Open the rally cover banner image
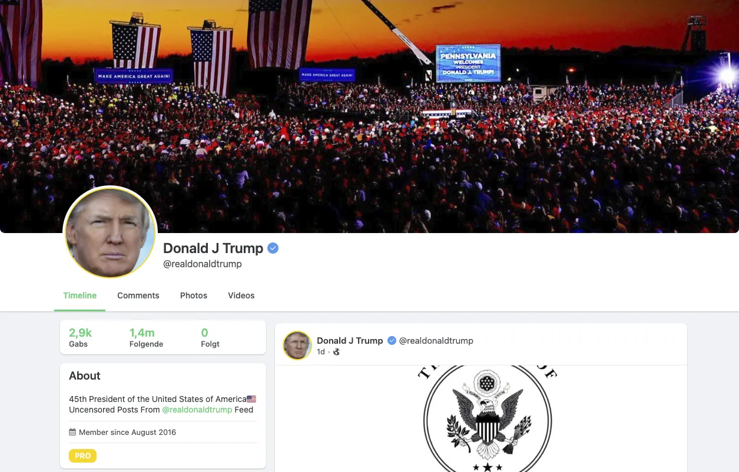 tap(369, 117)
